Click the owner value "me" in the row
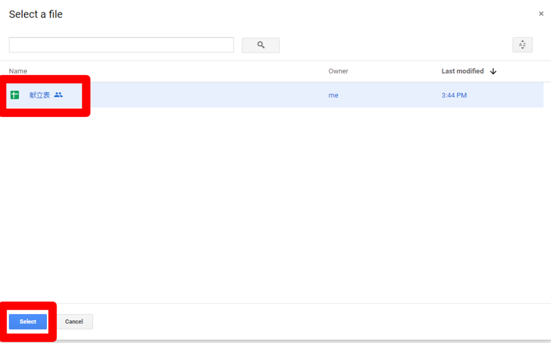 (x=333, y=96)
